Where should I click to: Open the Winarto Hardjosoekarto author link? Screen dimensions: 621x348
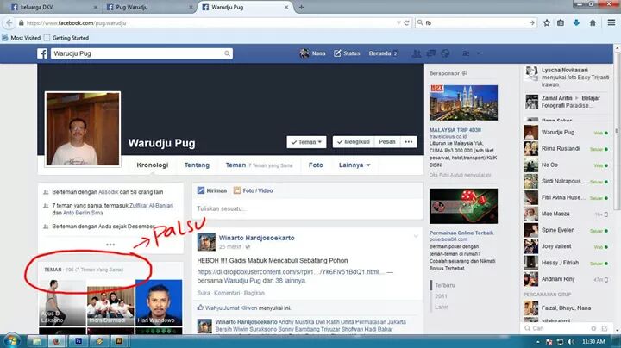tap(257, 238)
